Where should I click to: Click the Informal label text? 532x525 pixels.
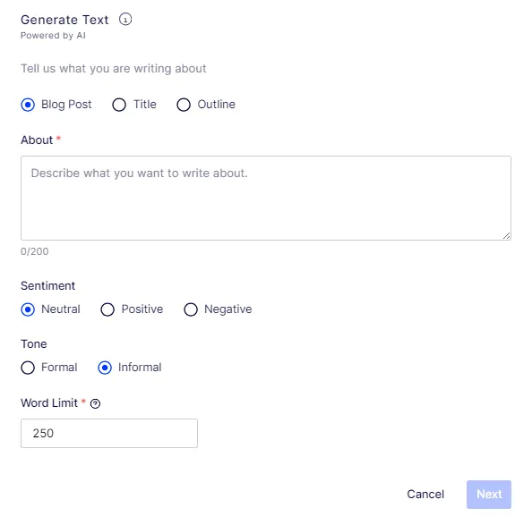[140, 368]
